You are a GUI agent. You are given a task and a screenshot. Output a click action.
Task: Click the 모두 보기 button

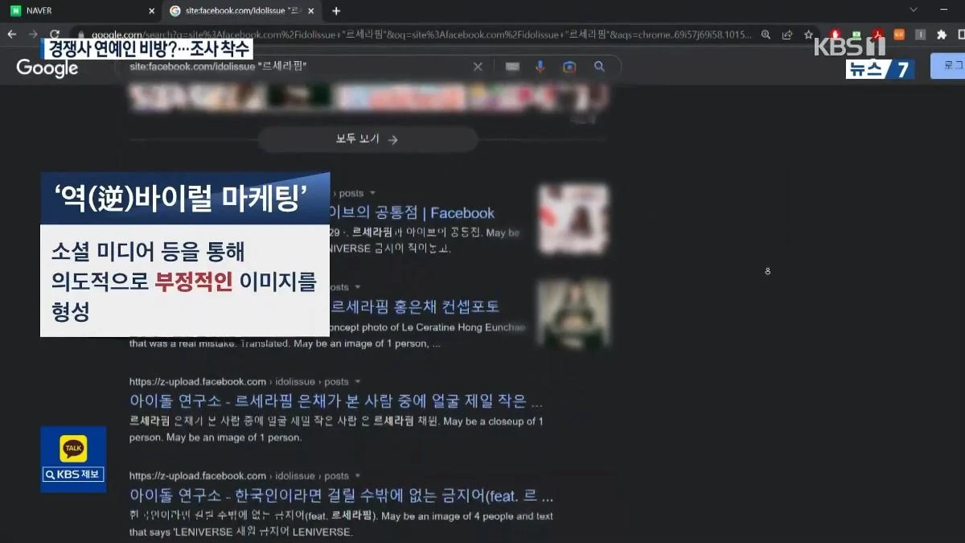pos(368,139)
